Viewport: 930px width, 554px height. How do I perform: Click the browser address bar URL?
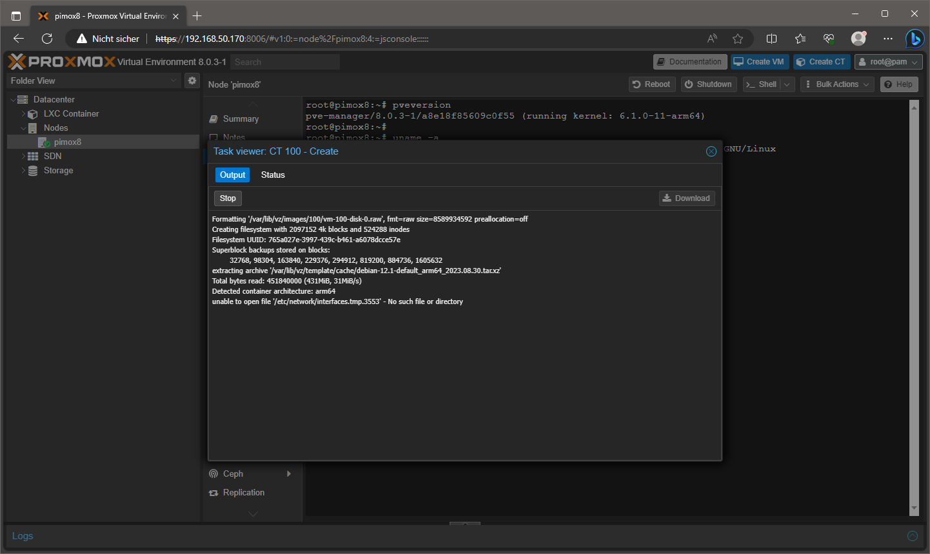[x=292, y=39]
